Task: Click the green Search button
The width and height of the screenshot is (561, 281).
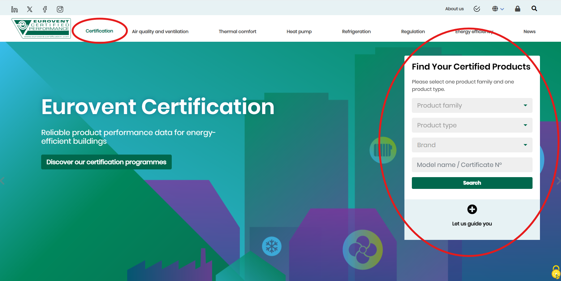Action: pos(472,183)
